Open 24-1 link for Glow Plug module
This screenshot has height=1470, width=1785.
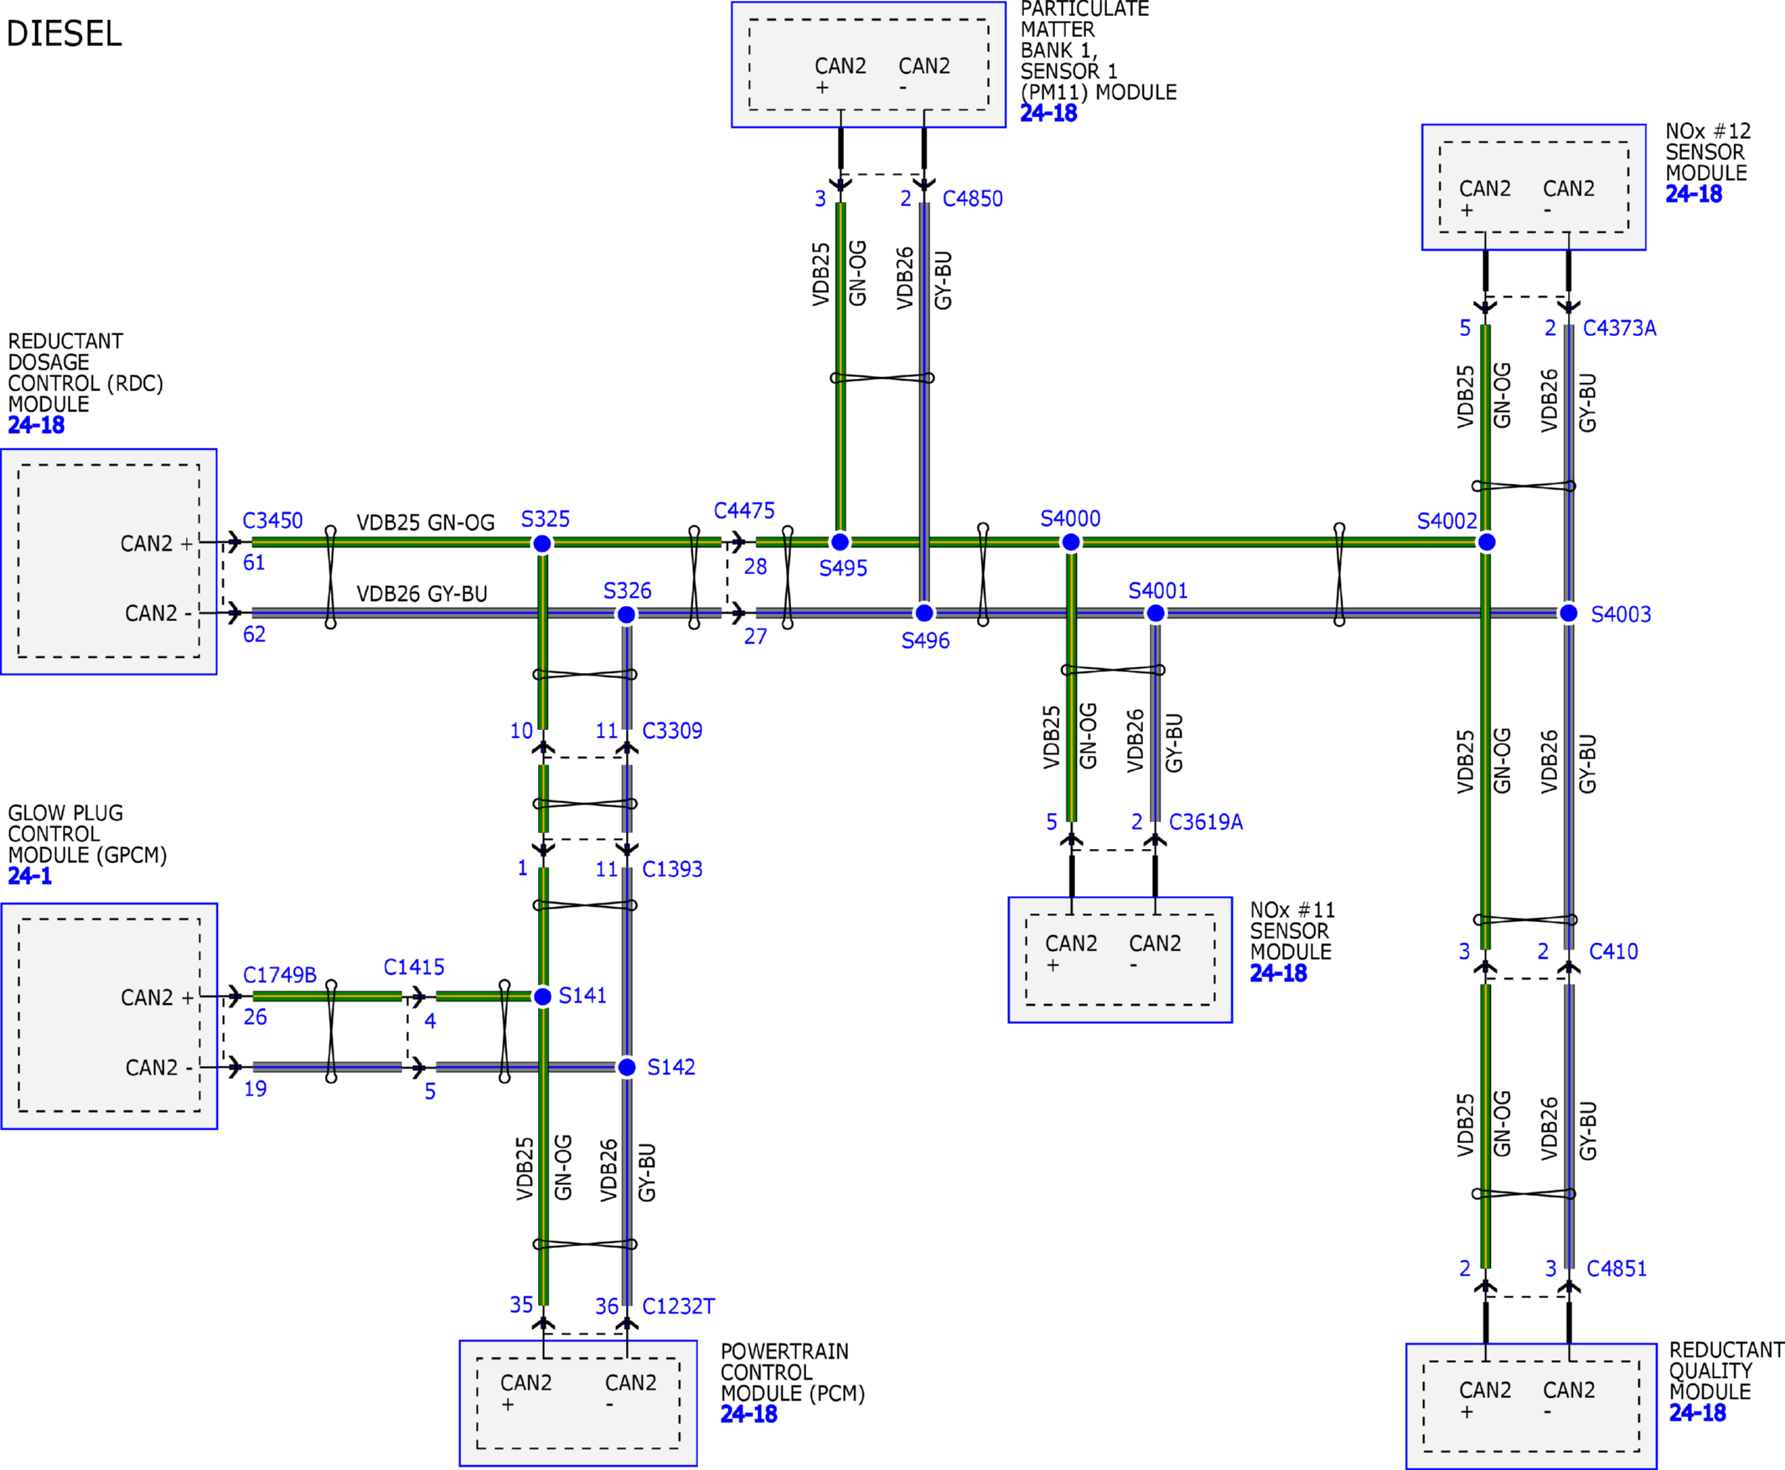29,876
